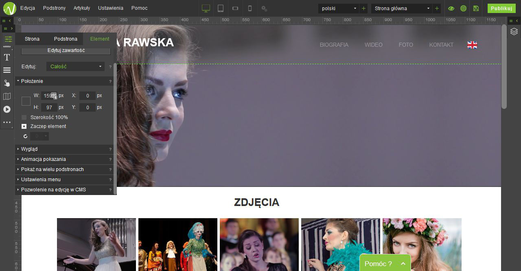Open the Całość edit dropdown
The height and width of the screenshot is (271, 521).
click(x=75, y=66)
